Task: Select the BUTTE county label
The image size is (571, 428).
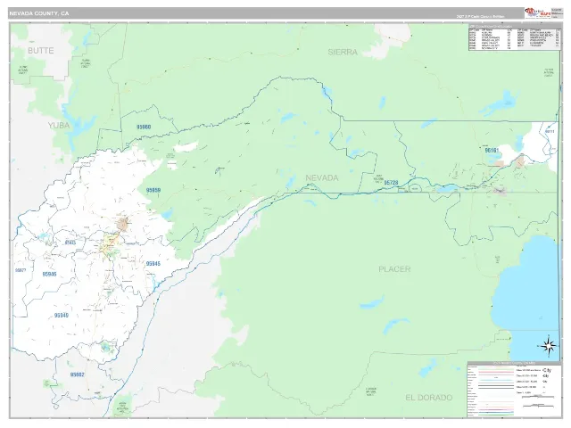Action: [40, 51]
